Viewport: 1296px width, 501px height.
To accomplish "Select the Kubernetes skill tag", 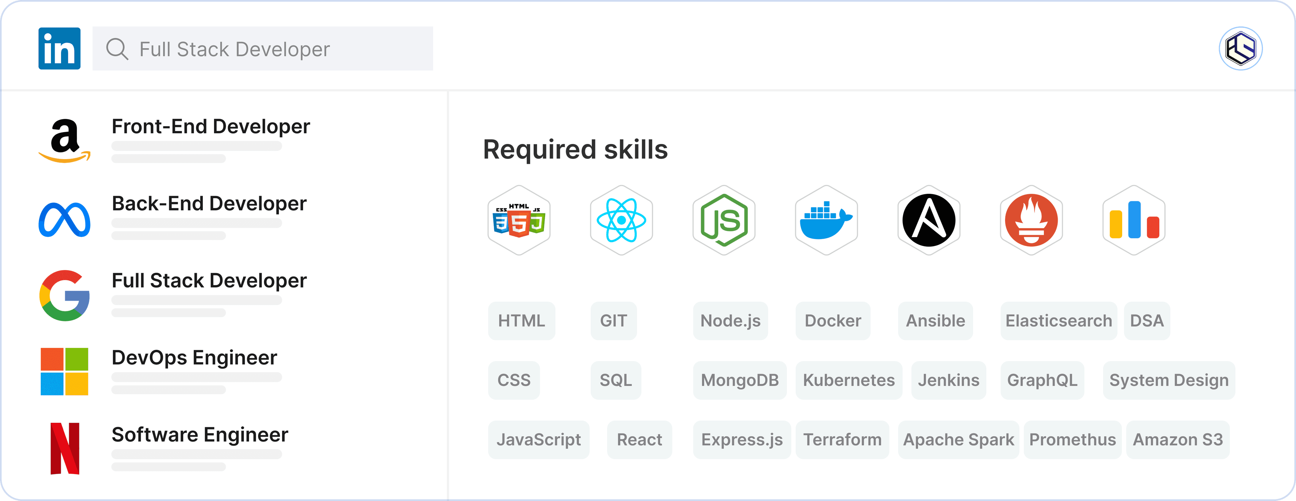I will click(849, 380).
